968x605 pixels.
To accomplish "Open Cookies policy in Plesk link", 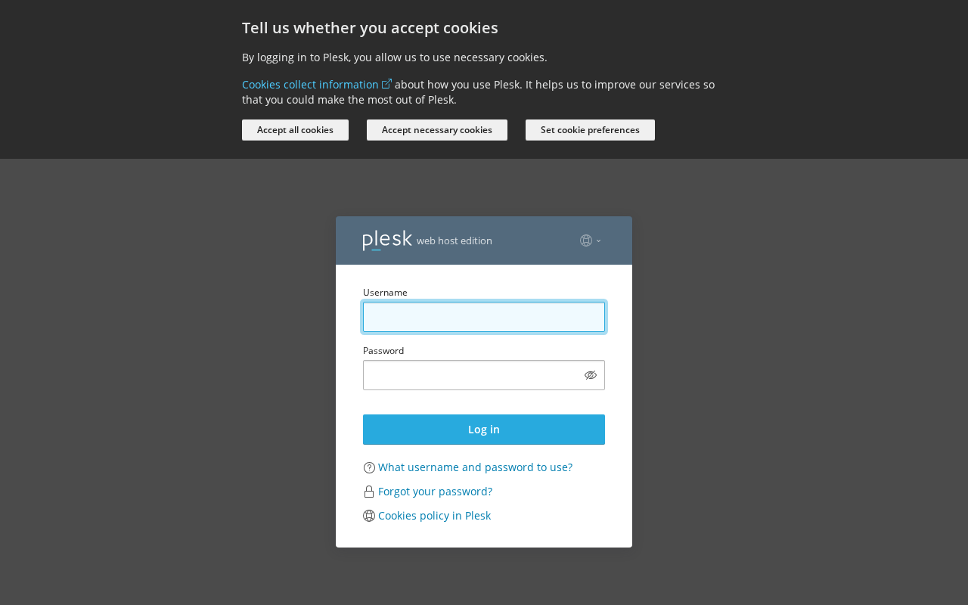I will pos(434,516).
